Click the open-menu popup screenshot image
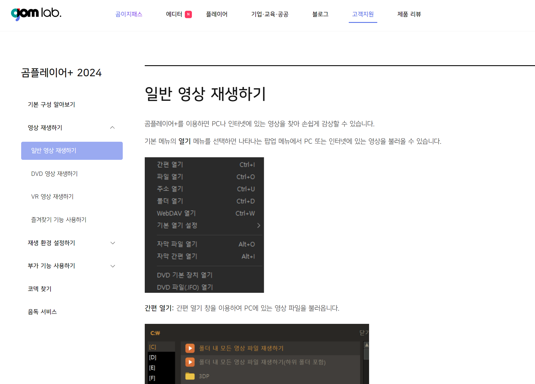The width and height of the screenshot is (535, 384). [x=204, y=225]
